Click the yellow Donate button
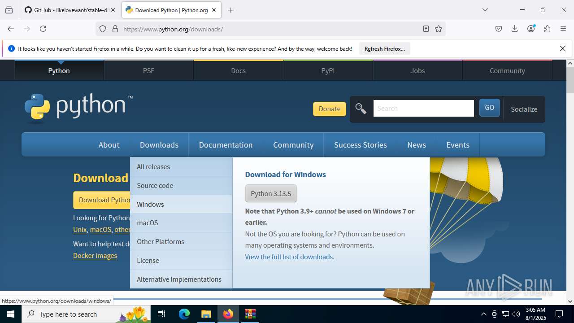574x323 pixels. [330, 109]
